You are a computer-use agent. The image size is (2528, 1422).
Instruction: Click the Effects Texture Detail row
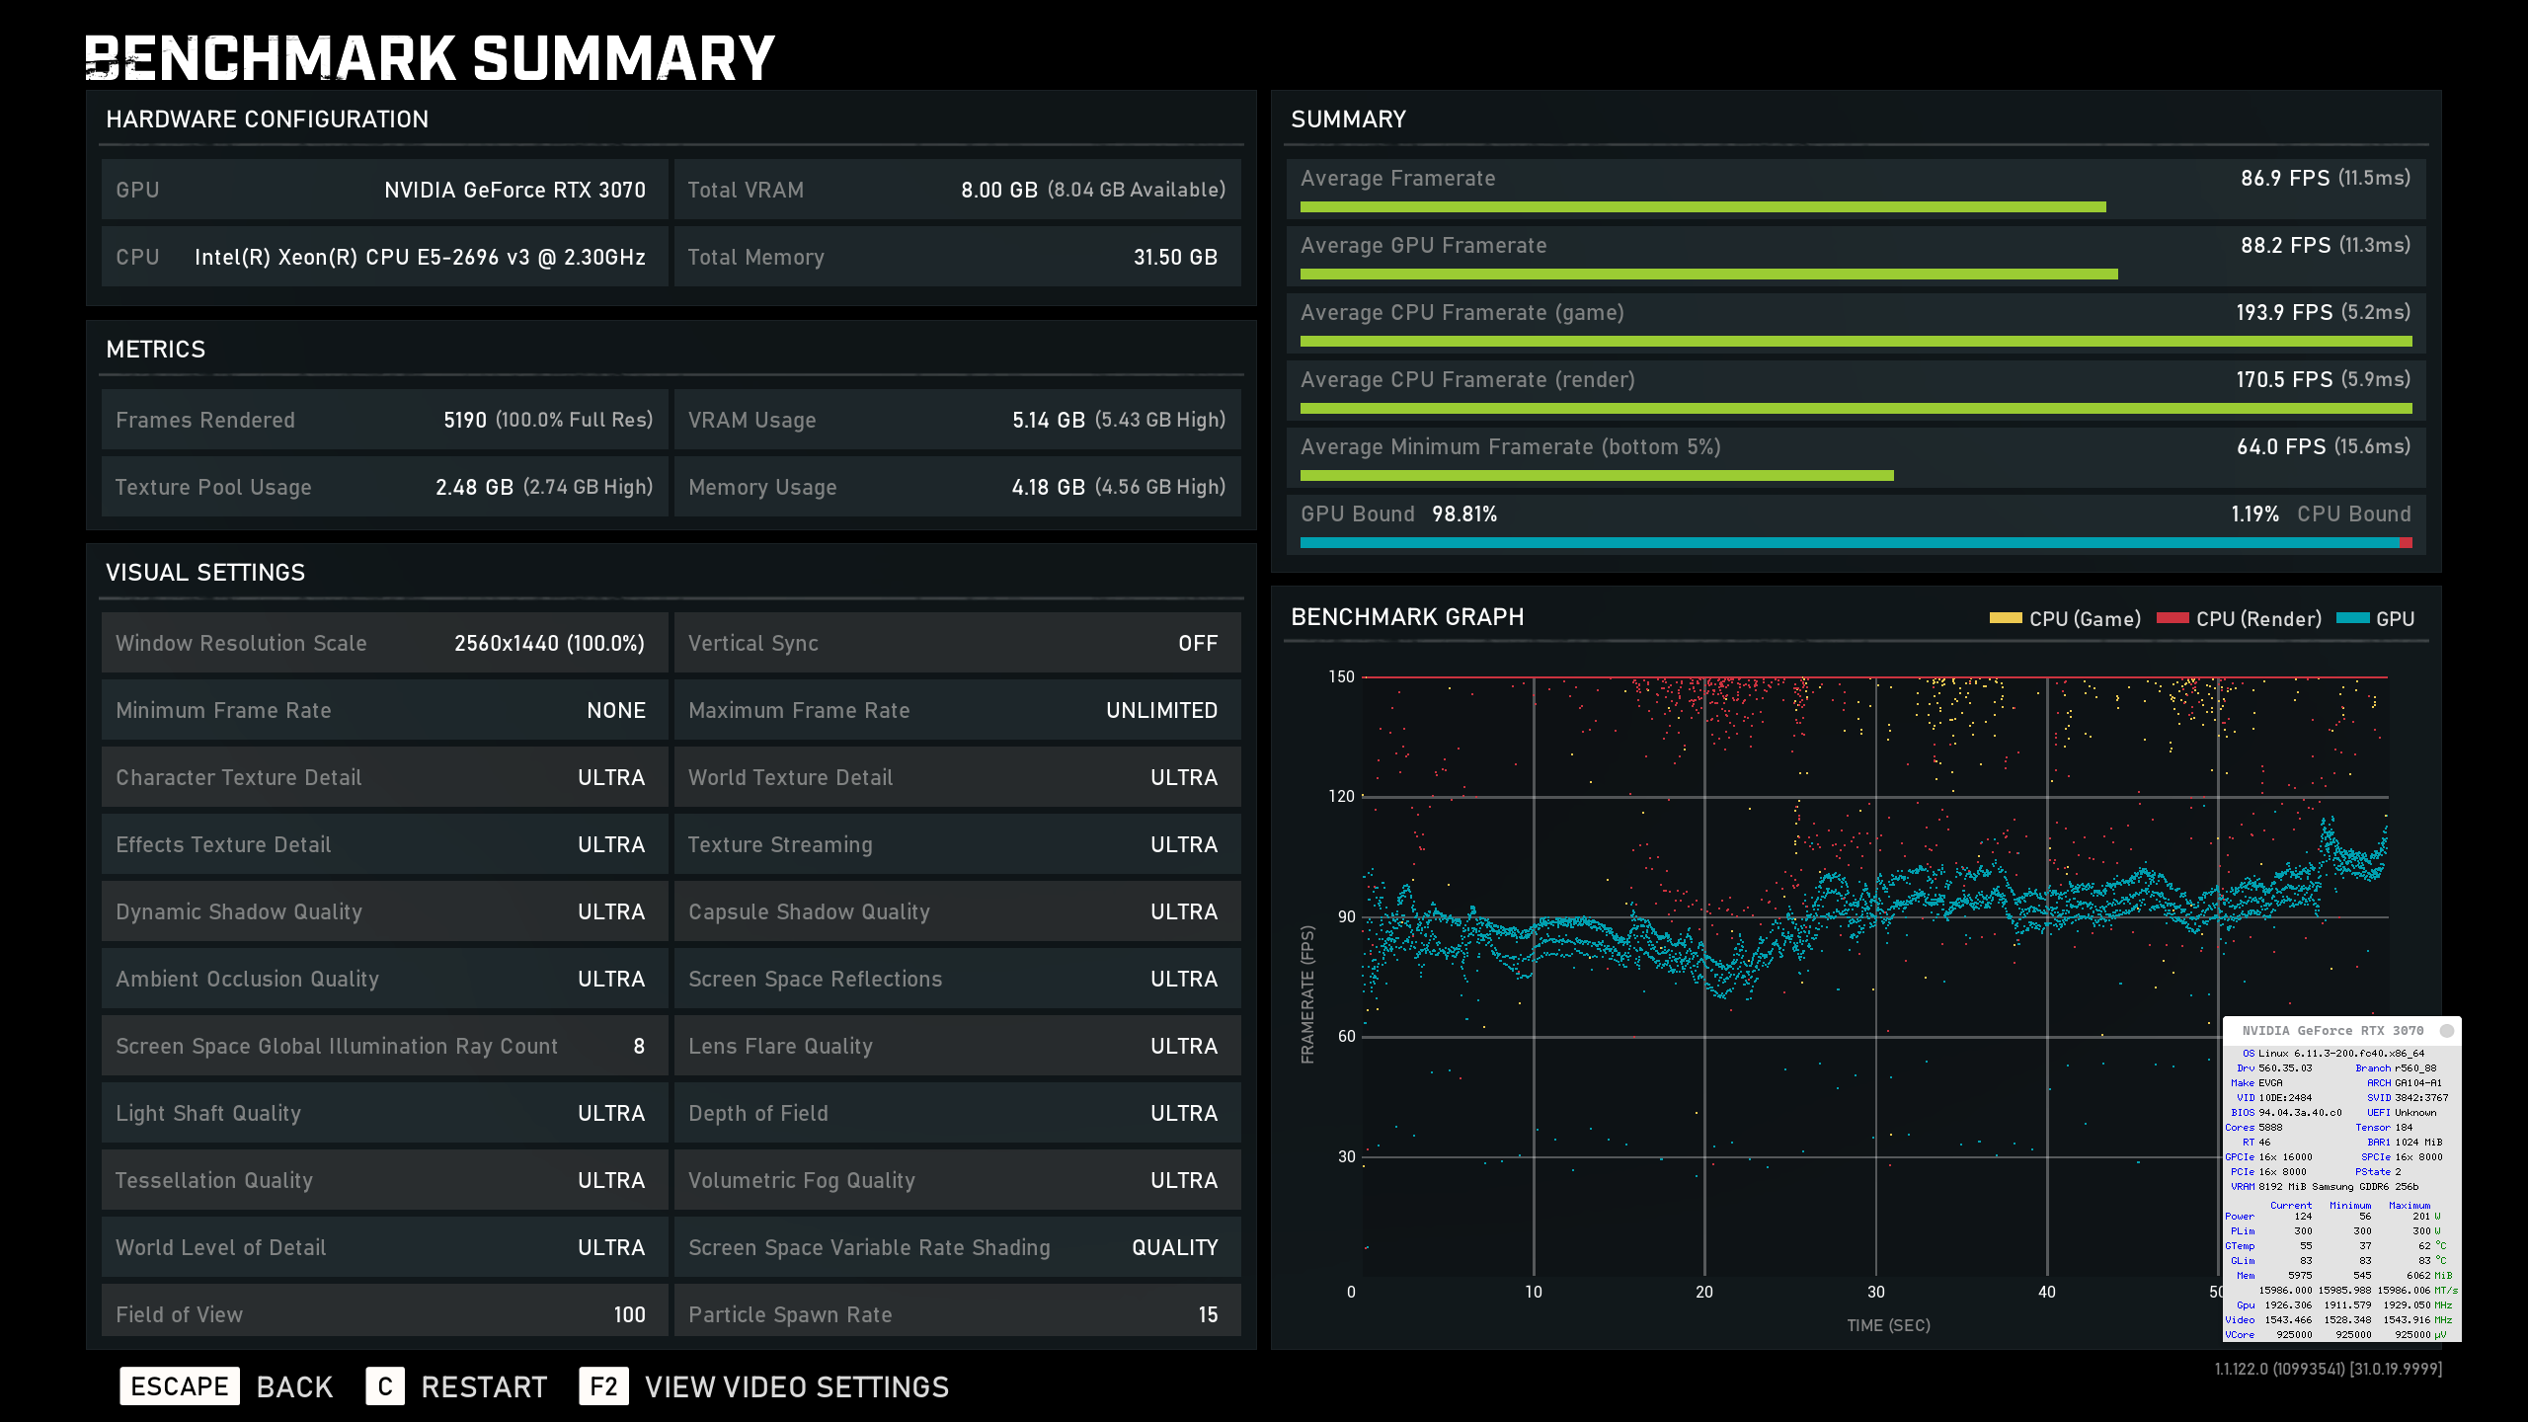click(384, 844)
